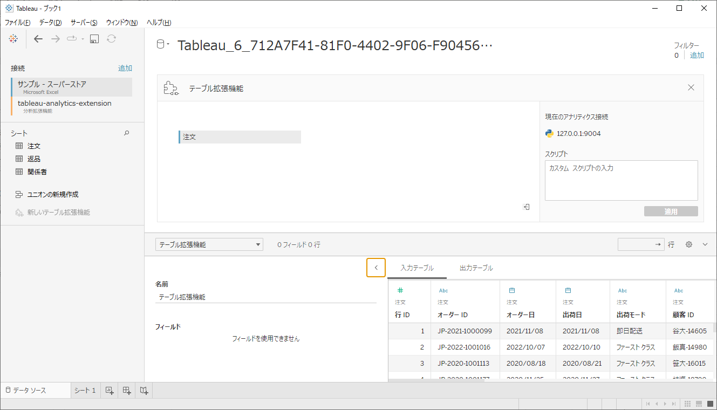Create a new story from the bottom tab bar
The height and width of the screenshot is (410, 717).
pos(144,391)
